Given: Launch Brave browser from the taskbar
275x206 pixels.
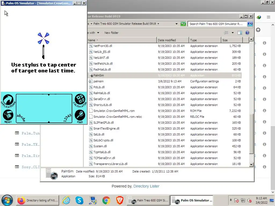Looking at the screenshot, I should [x=120, y=200].
